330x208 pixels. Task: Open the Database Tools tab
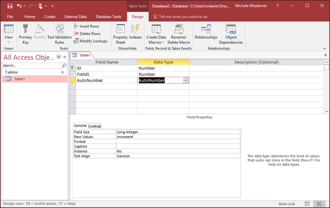pos(108,17)
